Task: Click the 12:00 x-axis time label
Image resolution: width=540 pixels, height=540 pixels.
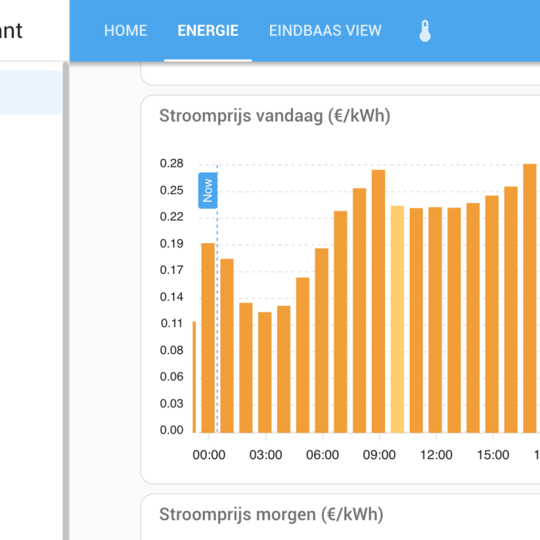Action: (x=436, y=455)
